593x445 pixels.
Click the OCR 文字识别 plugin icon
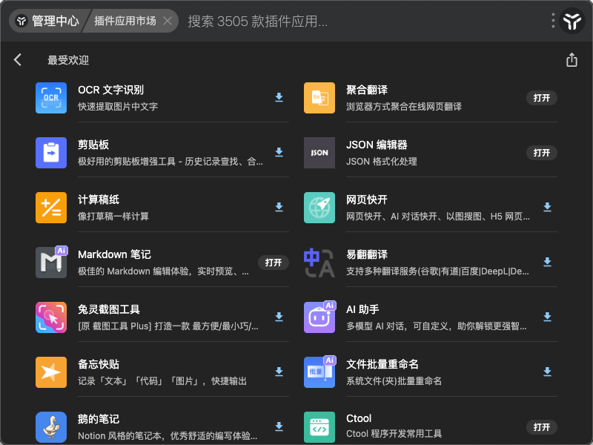click(x=51, y=98)
